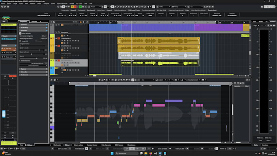Screen dimensions: 277x156
Task: Expand the AudioWarp inspector section
Action: [x=33, y=28]
